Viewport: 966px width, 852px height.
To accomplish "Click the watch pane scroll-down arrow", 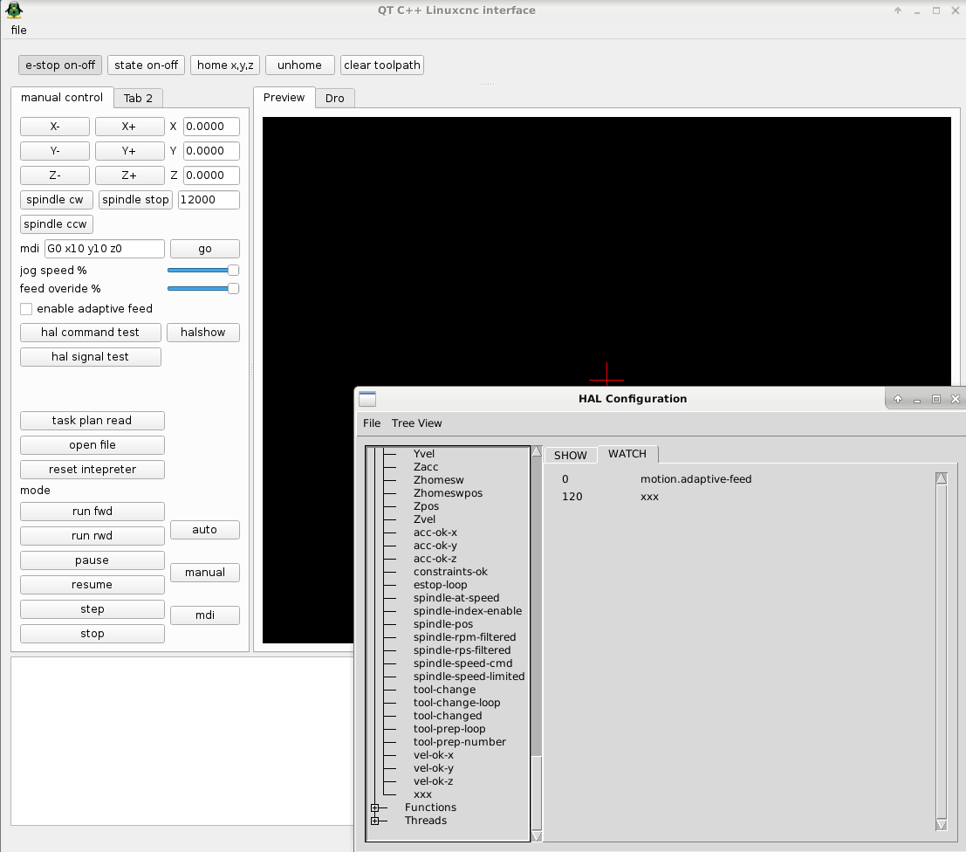I will tap(941, 824).
